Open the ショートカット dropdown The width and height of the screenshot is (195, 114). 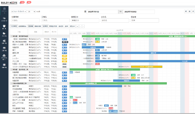(19, 12)
